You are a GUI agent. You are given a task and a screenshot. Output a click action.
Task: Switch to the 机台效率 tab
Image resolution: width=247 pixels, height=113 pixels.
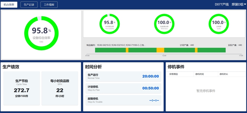(x=9, y=5)
